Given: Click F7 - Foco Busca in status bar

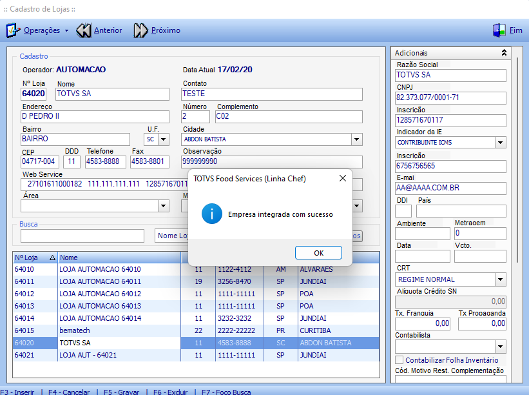Looking at the screenshot, I should (226, 392).
